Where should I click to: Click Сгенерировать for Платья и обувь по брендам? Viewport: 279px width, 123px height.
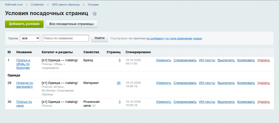coord(185,60)
